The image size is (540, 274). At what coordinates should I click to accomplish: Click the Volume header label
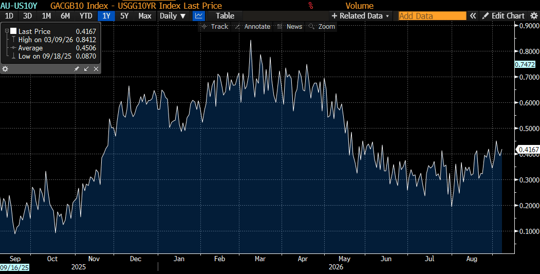tap(360, 6)
